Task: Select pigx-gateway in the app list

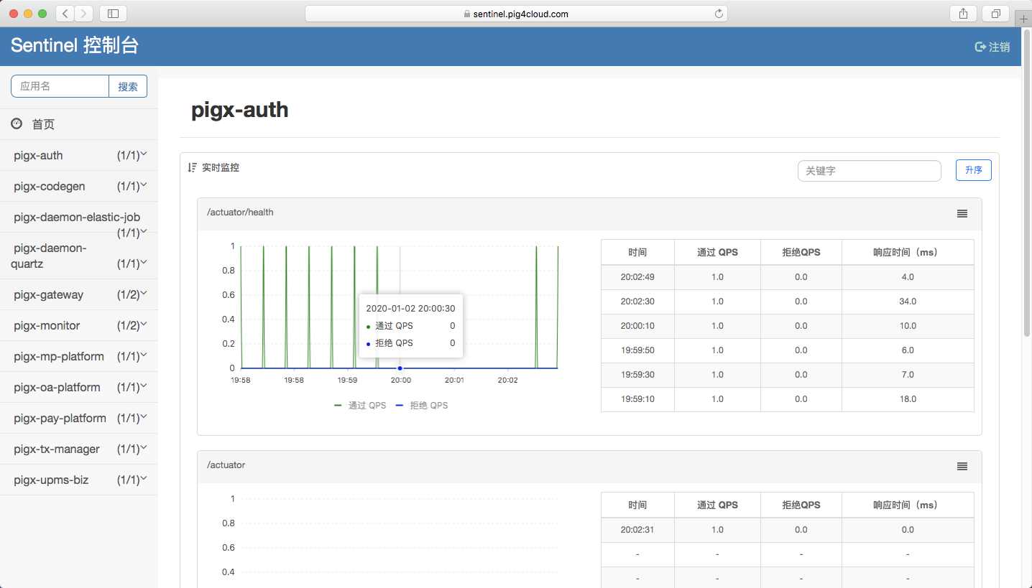Action: 48,295
